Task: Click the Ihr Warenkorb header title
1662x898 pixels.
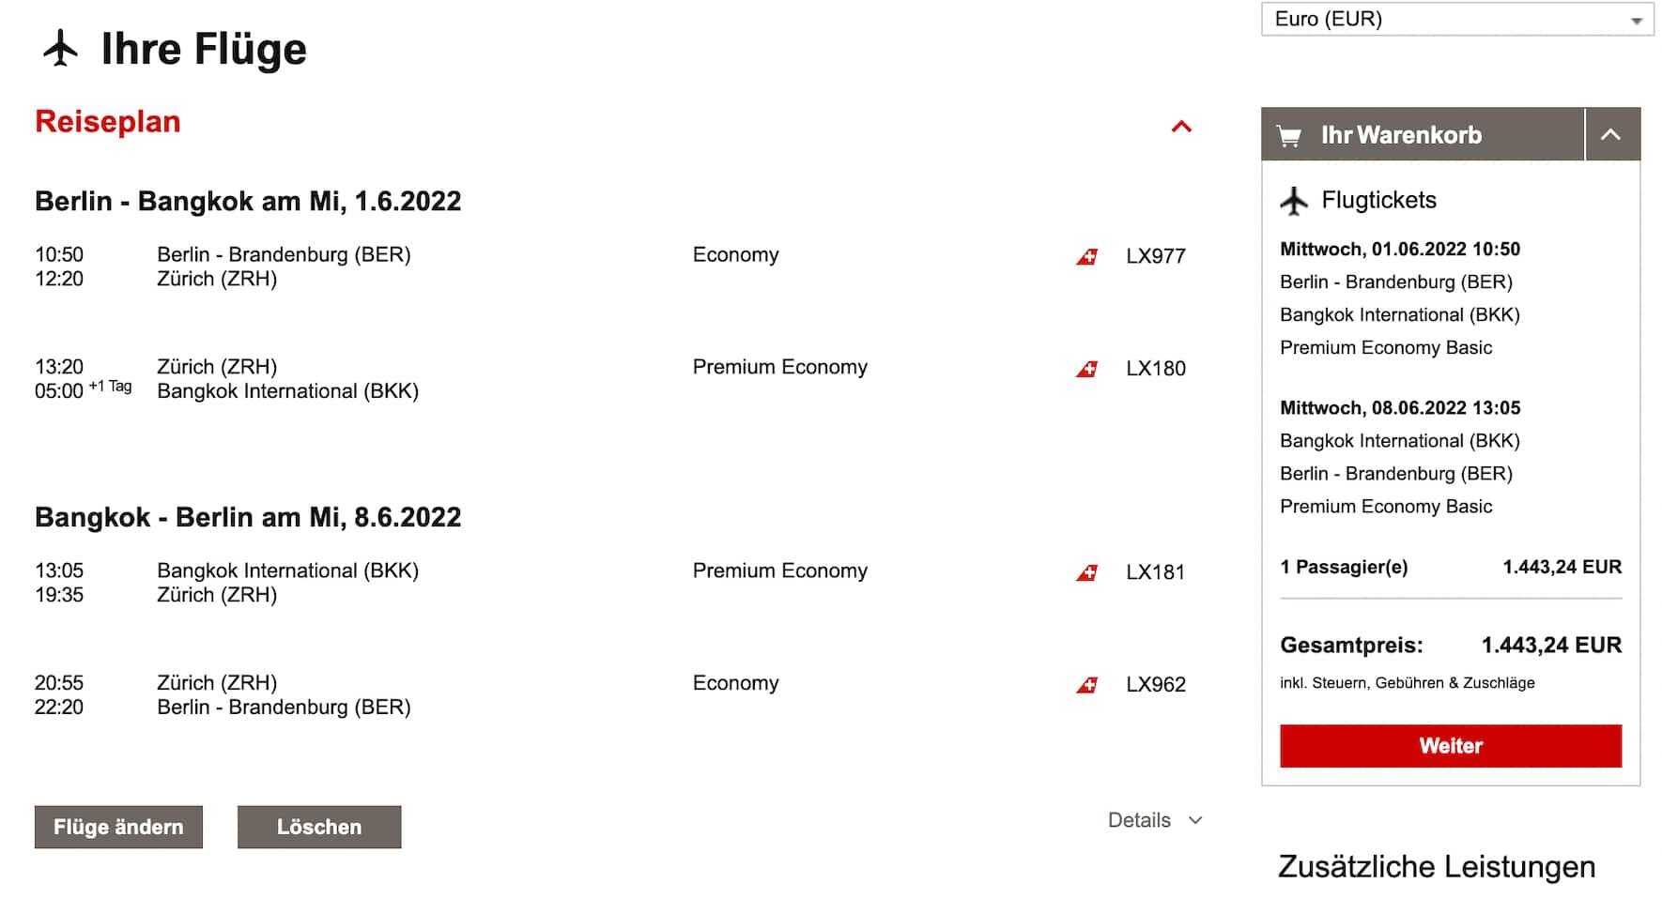Action: point(1401,135)
